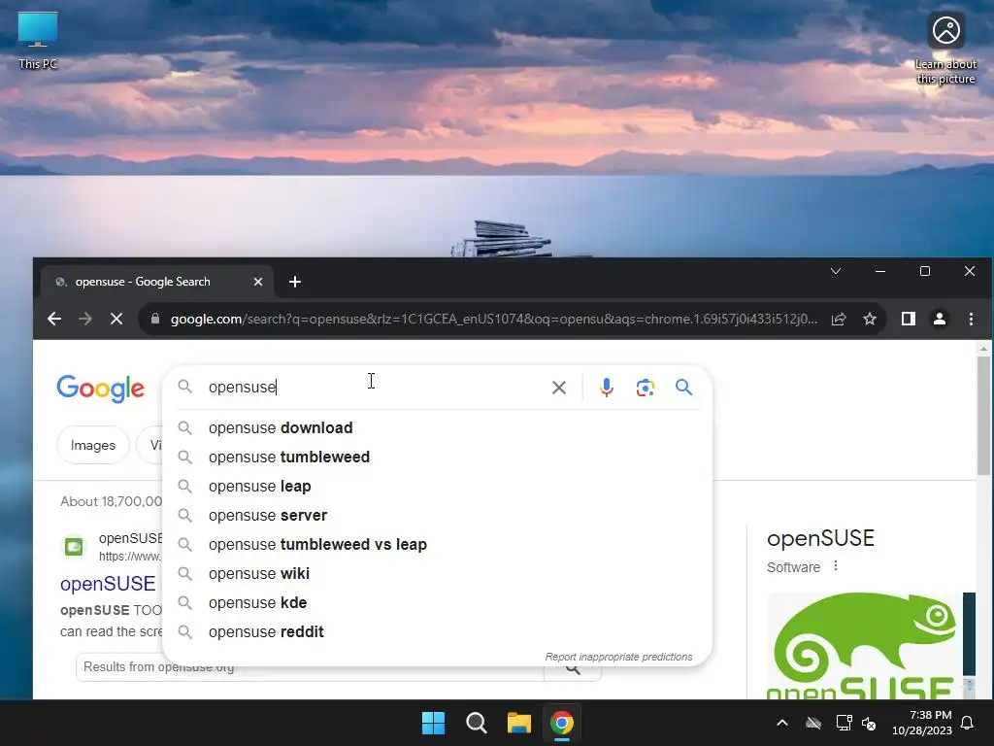Select suggestion opensuse tumbleweed
The image size is (994, 746).
click(438, 458)
